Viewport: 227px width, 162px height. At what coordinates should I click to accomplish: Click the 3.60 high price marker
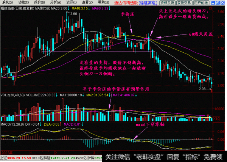pos(73,14)
